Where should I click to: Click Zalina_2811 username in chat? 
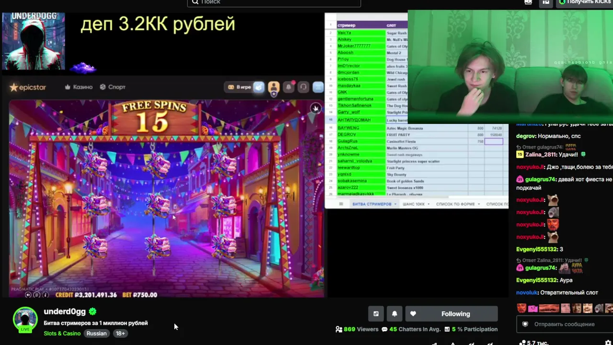(541, 155)
